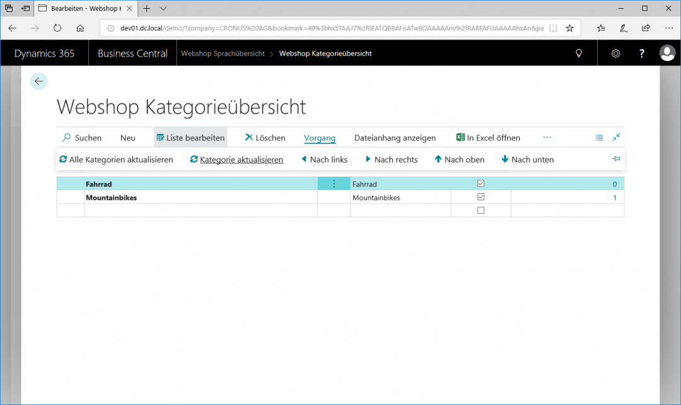This screenshot has height=405, width=681.
Task: Go back with the round arrow button
Action: pos(38,81)
